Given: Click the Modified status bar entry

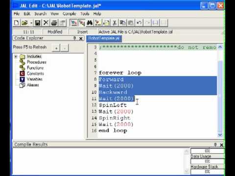Looking at the screenshot, I should pos(55,32).
